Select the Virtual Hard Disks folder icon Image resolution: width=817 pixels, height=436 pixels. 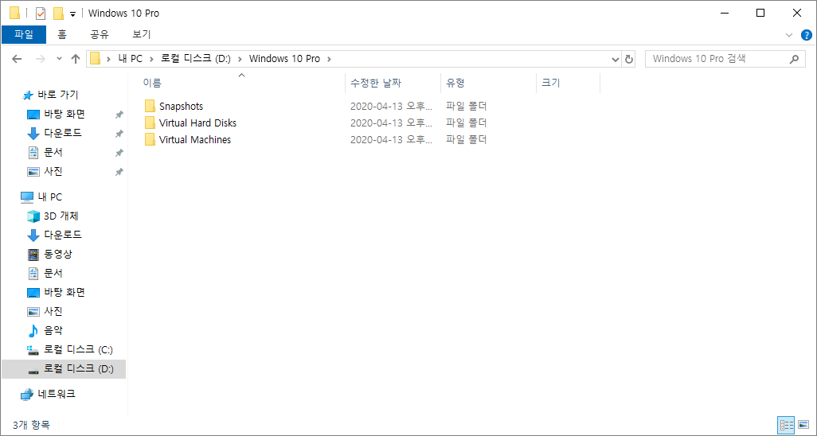pos(150,123)
